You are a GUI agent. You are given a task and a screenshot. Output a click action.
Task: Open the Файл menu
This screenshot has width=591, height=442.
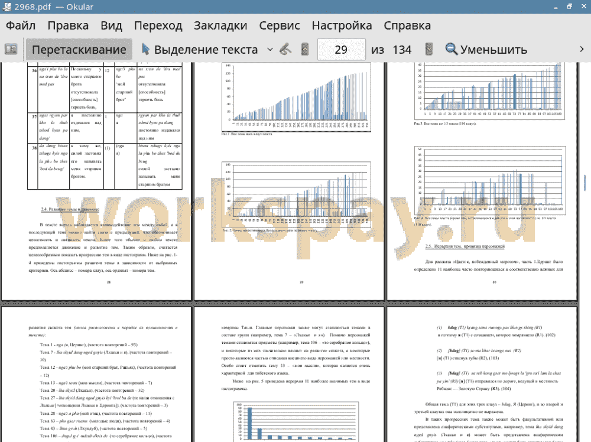[x=21, y=25]
